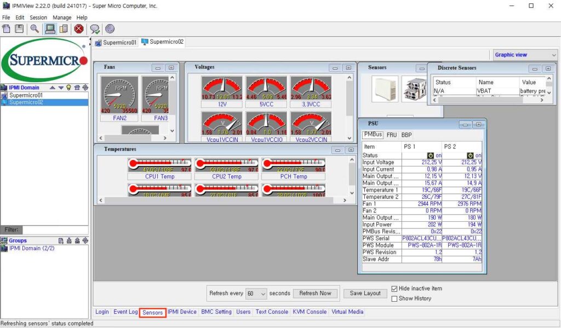Click the new group document icon in Groups header
This screenshot has width=561, height=328.
61,241
